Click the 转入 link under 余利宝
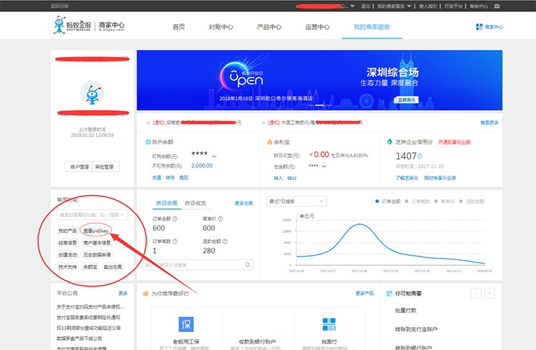 click(x=278, y=178)
